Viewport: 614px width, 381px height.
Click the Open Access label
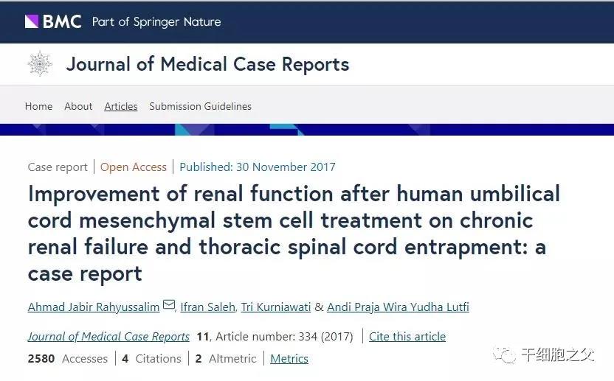134,167
